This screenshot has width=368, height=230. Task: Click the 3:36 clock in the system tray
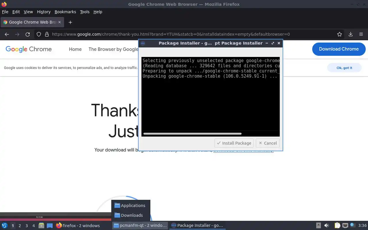362,225
